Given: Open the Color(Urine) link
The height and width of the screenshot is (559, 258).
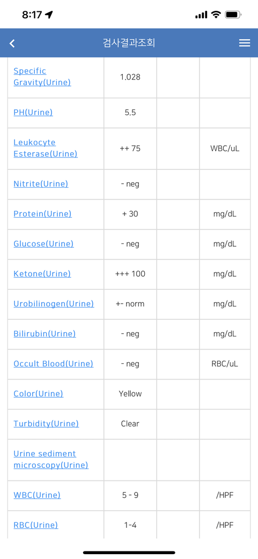Looking at the screenshot, I should tap(39, 393).
